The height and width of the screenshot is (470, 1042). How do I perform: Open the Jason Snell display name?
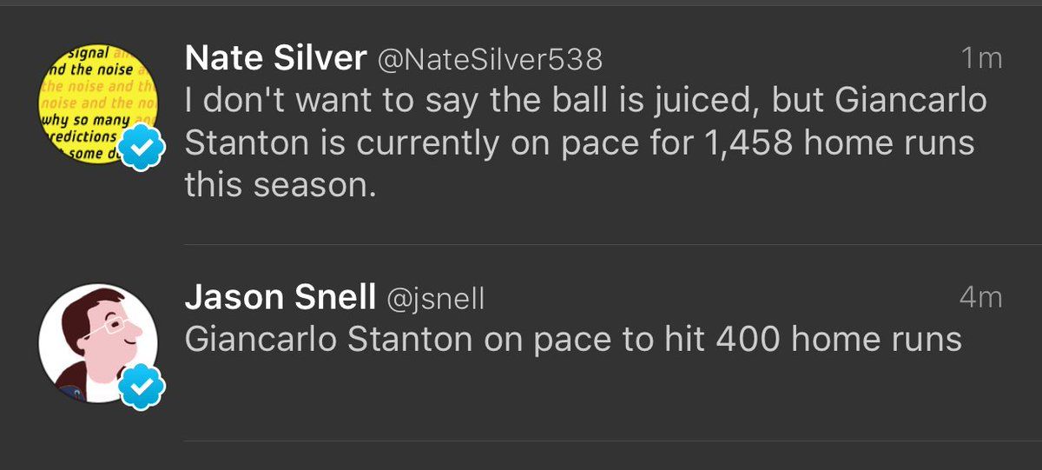click(273, 298)
